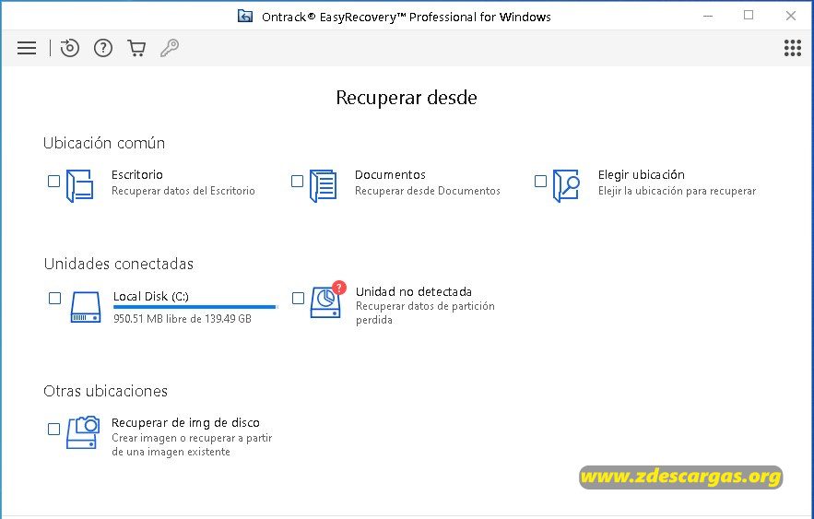Click the resume recovery icon

[x=69, y=48]
